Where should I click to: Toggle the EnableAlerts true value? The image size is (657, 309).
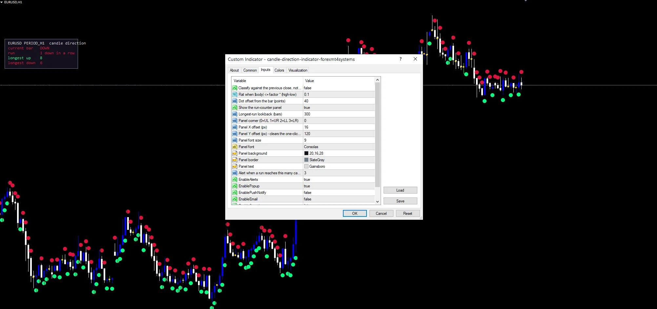tap(339, 180)
